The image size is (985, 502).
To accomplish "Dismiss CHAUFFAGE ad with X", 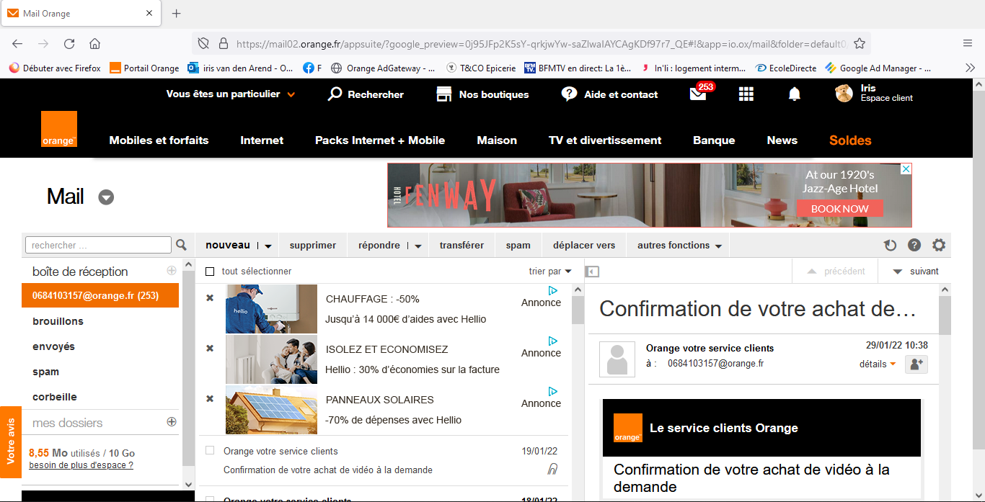I will (210, 297).
